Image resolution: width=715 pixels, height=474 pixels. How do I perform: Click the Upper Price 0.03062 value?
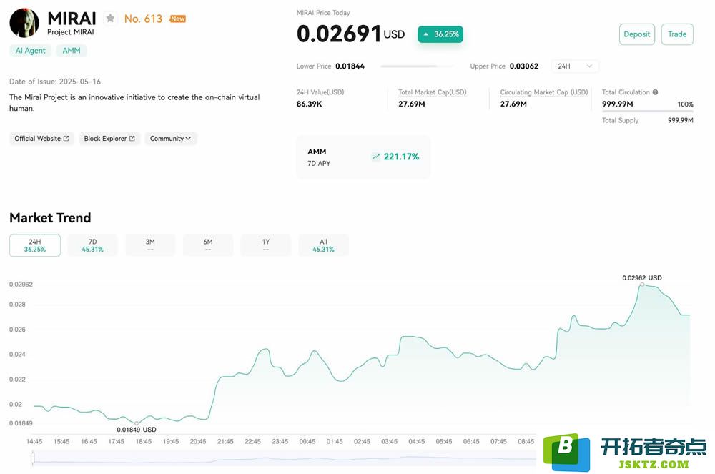point(524,66)
